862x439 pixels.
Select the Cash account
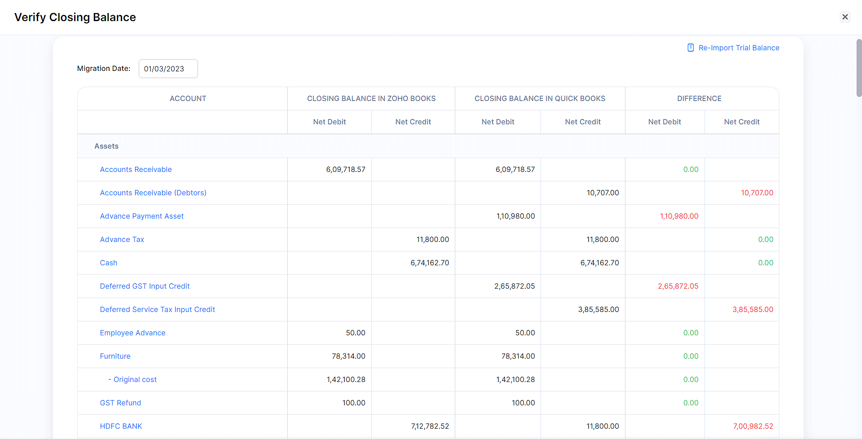point(108,263)
